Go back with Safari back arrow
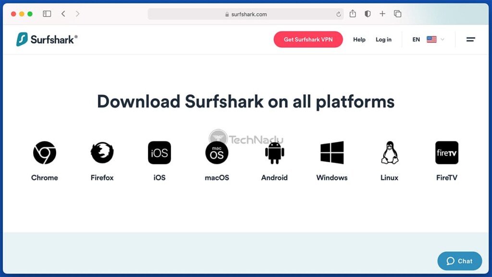This screenshot has height=277, width=492. pos(63,14)
